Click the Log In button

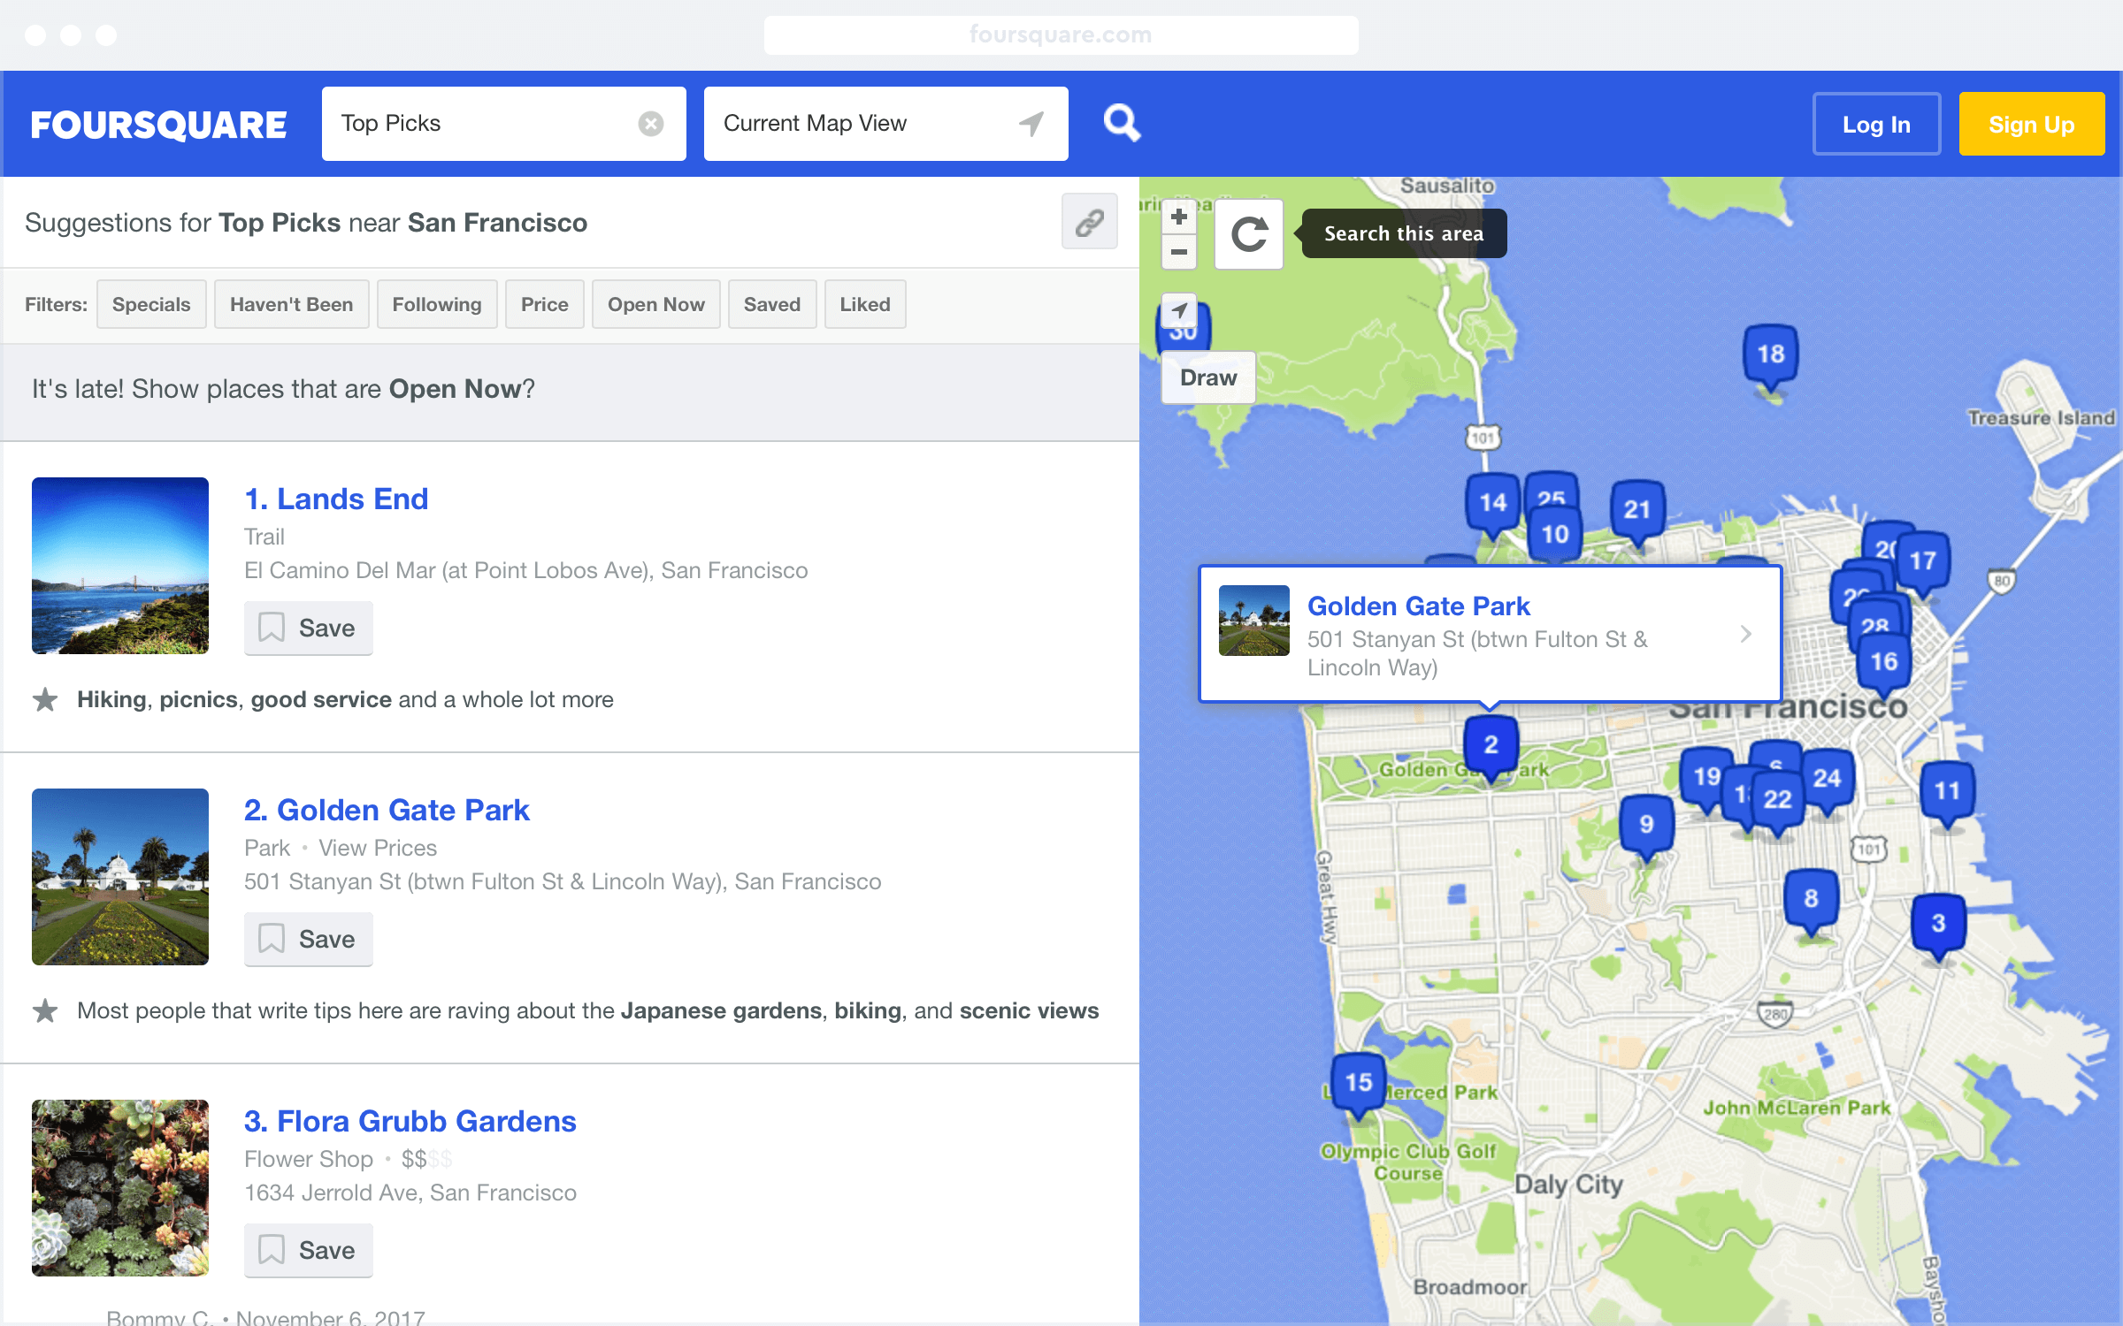(1876, 125)
